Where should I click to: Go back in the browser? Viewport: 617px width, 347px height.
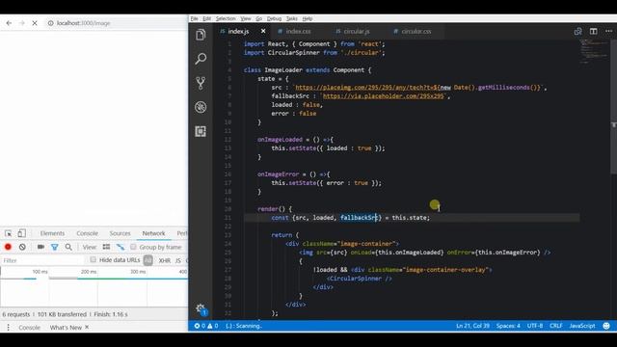click(9, 23)
